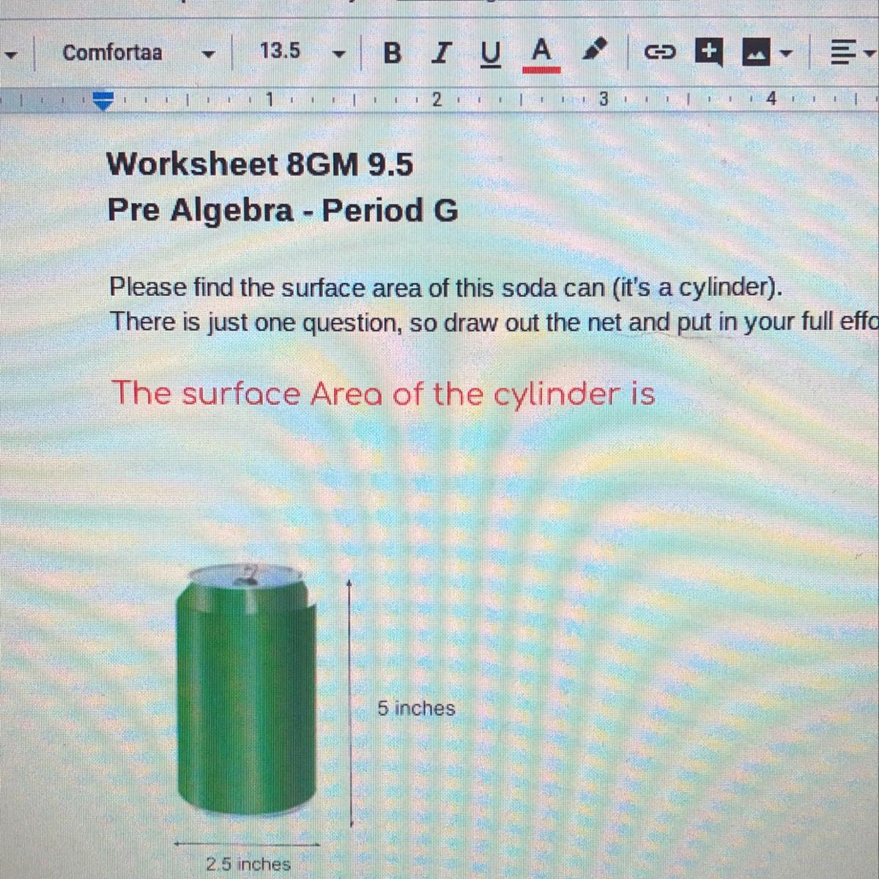Click the '2.5 inches' width label

click(x=248, y=864)
